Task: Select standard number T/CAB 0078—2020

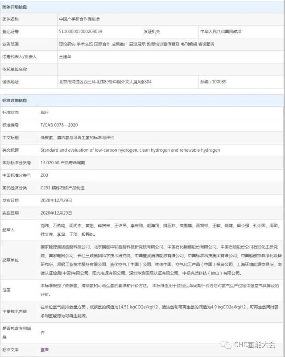Action: click(59, 125)
